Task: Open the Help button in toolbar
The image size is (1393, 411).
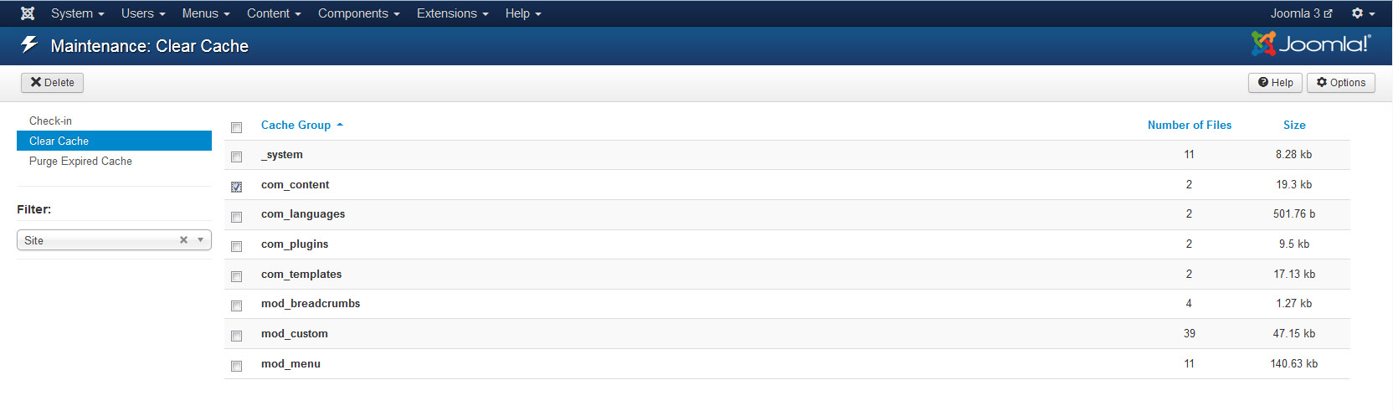Action: coord(1275,83)
